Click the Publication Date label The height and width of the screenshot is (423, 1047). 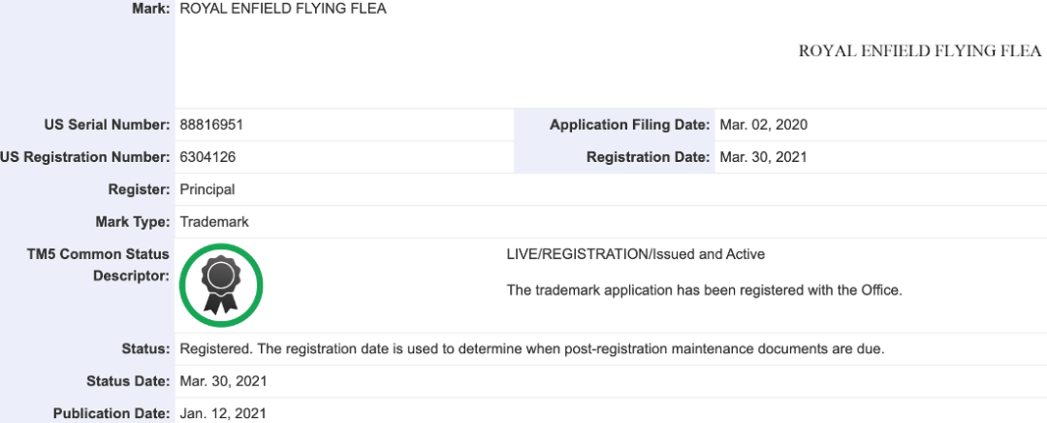111,413
